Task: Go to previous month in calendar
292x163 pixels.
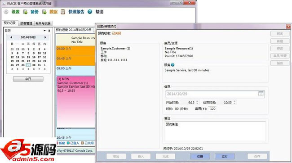Action: point(11,37)
